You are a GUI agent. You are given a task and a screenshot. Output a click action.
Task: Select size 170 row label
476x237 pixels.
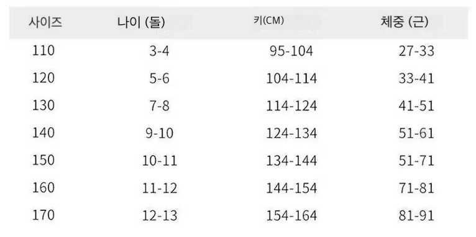pos(43,215)
